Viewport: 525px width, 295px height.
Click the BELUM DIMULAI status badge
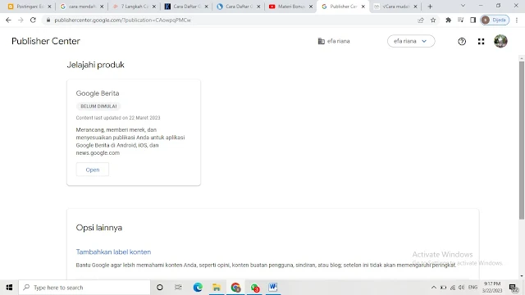(98, 106)
